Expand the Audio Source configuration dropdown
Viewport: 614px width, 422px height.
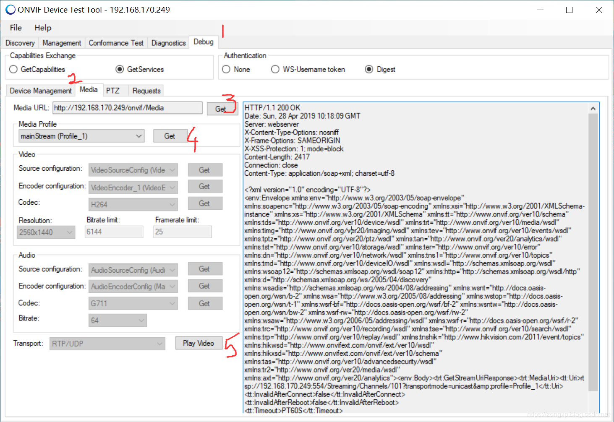pyautogui.click(x=133, y=270)
